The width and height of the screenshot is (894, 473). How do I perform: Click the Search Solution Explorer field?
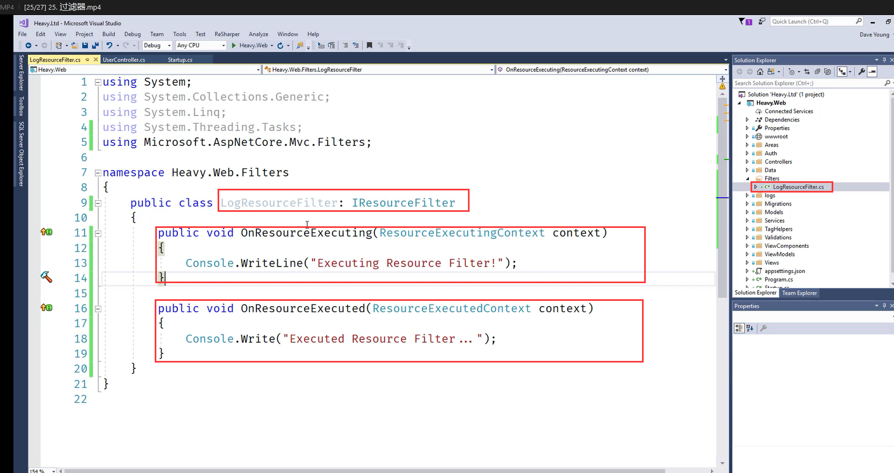point(806,83)
